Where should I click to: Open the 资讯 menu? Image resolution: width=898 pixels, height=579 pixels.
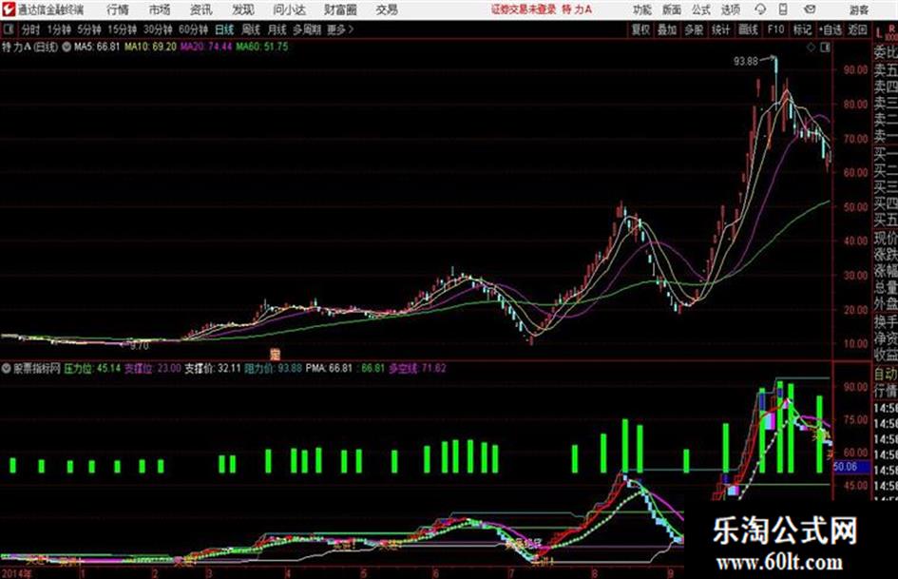click(201, 10)
